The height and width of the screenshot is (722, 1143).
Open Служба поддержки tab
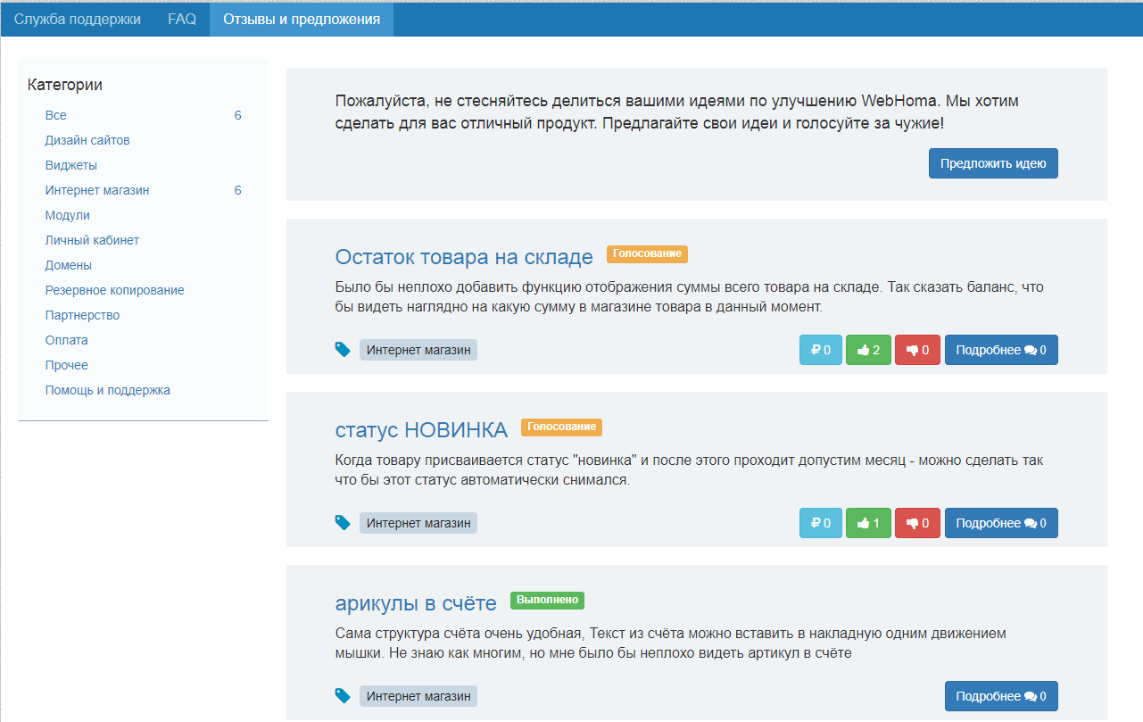tap(78, 19)
